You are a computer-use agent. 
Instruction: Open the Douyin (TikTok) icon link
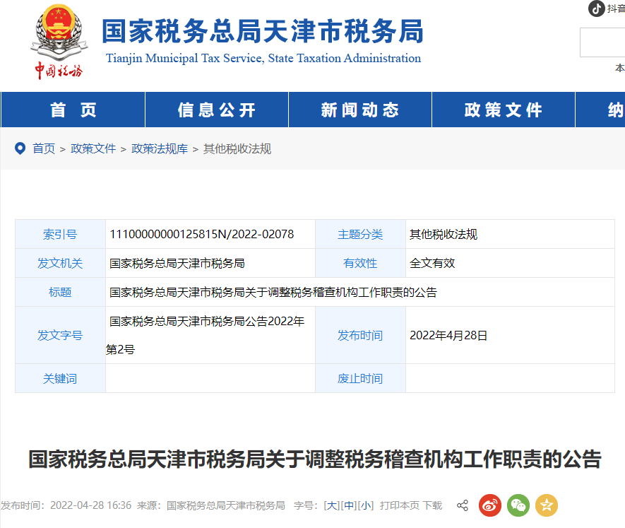pos(596,8)
